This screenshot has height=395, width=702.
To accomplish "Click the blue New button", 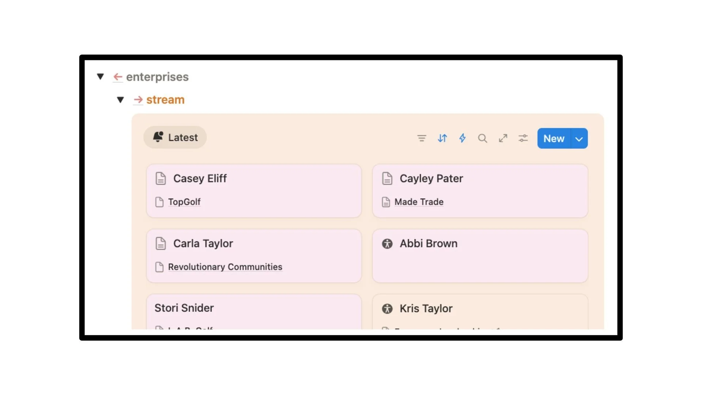I will [554, 139].
